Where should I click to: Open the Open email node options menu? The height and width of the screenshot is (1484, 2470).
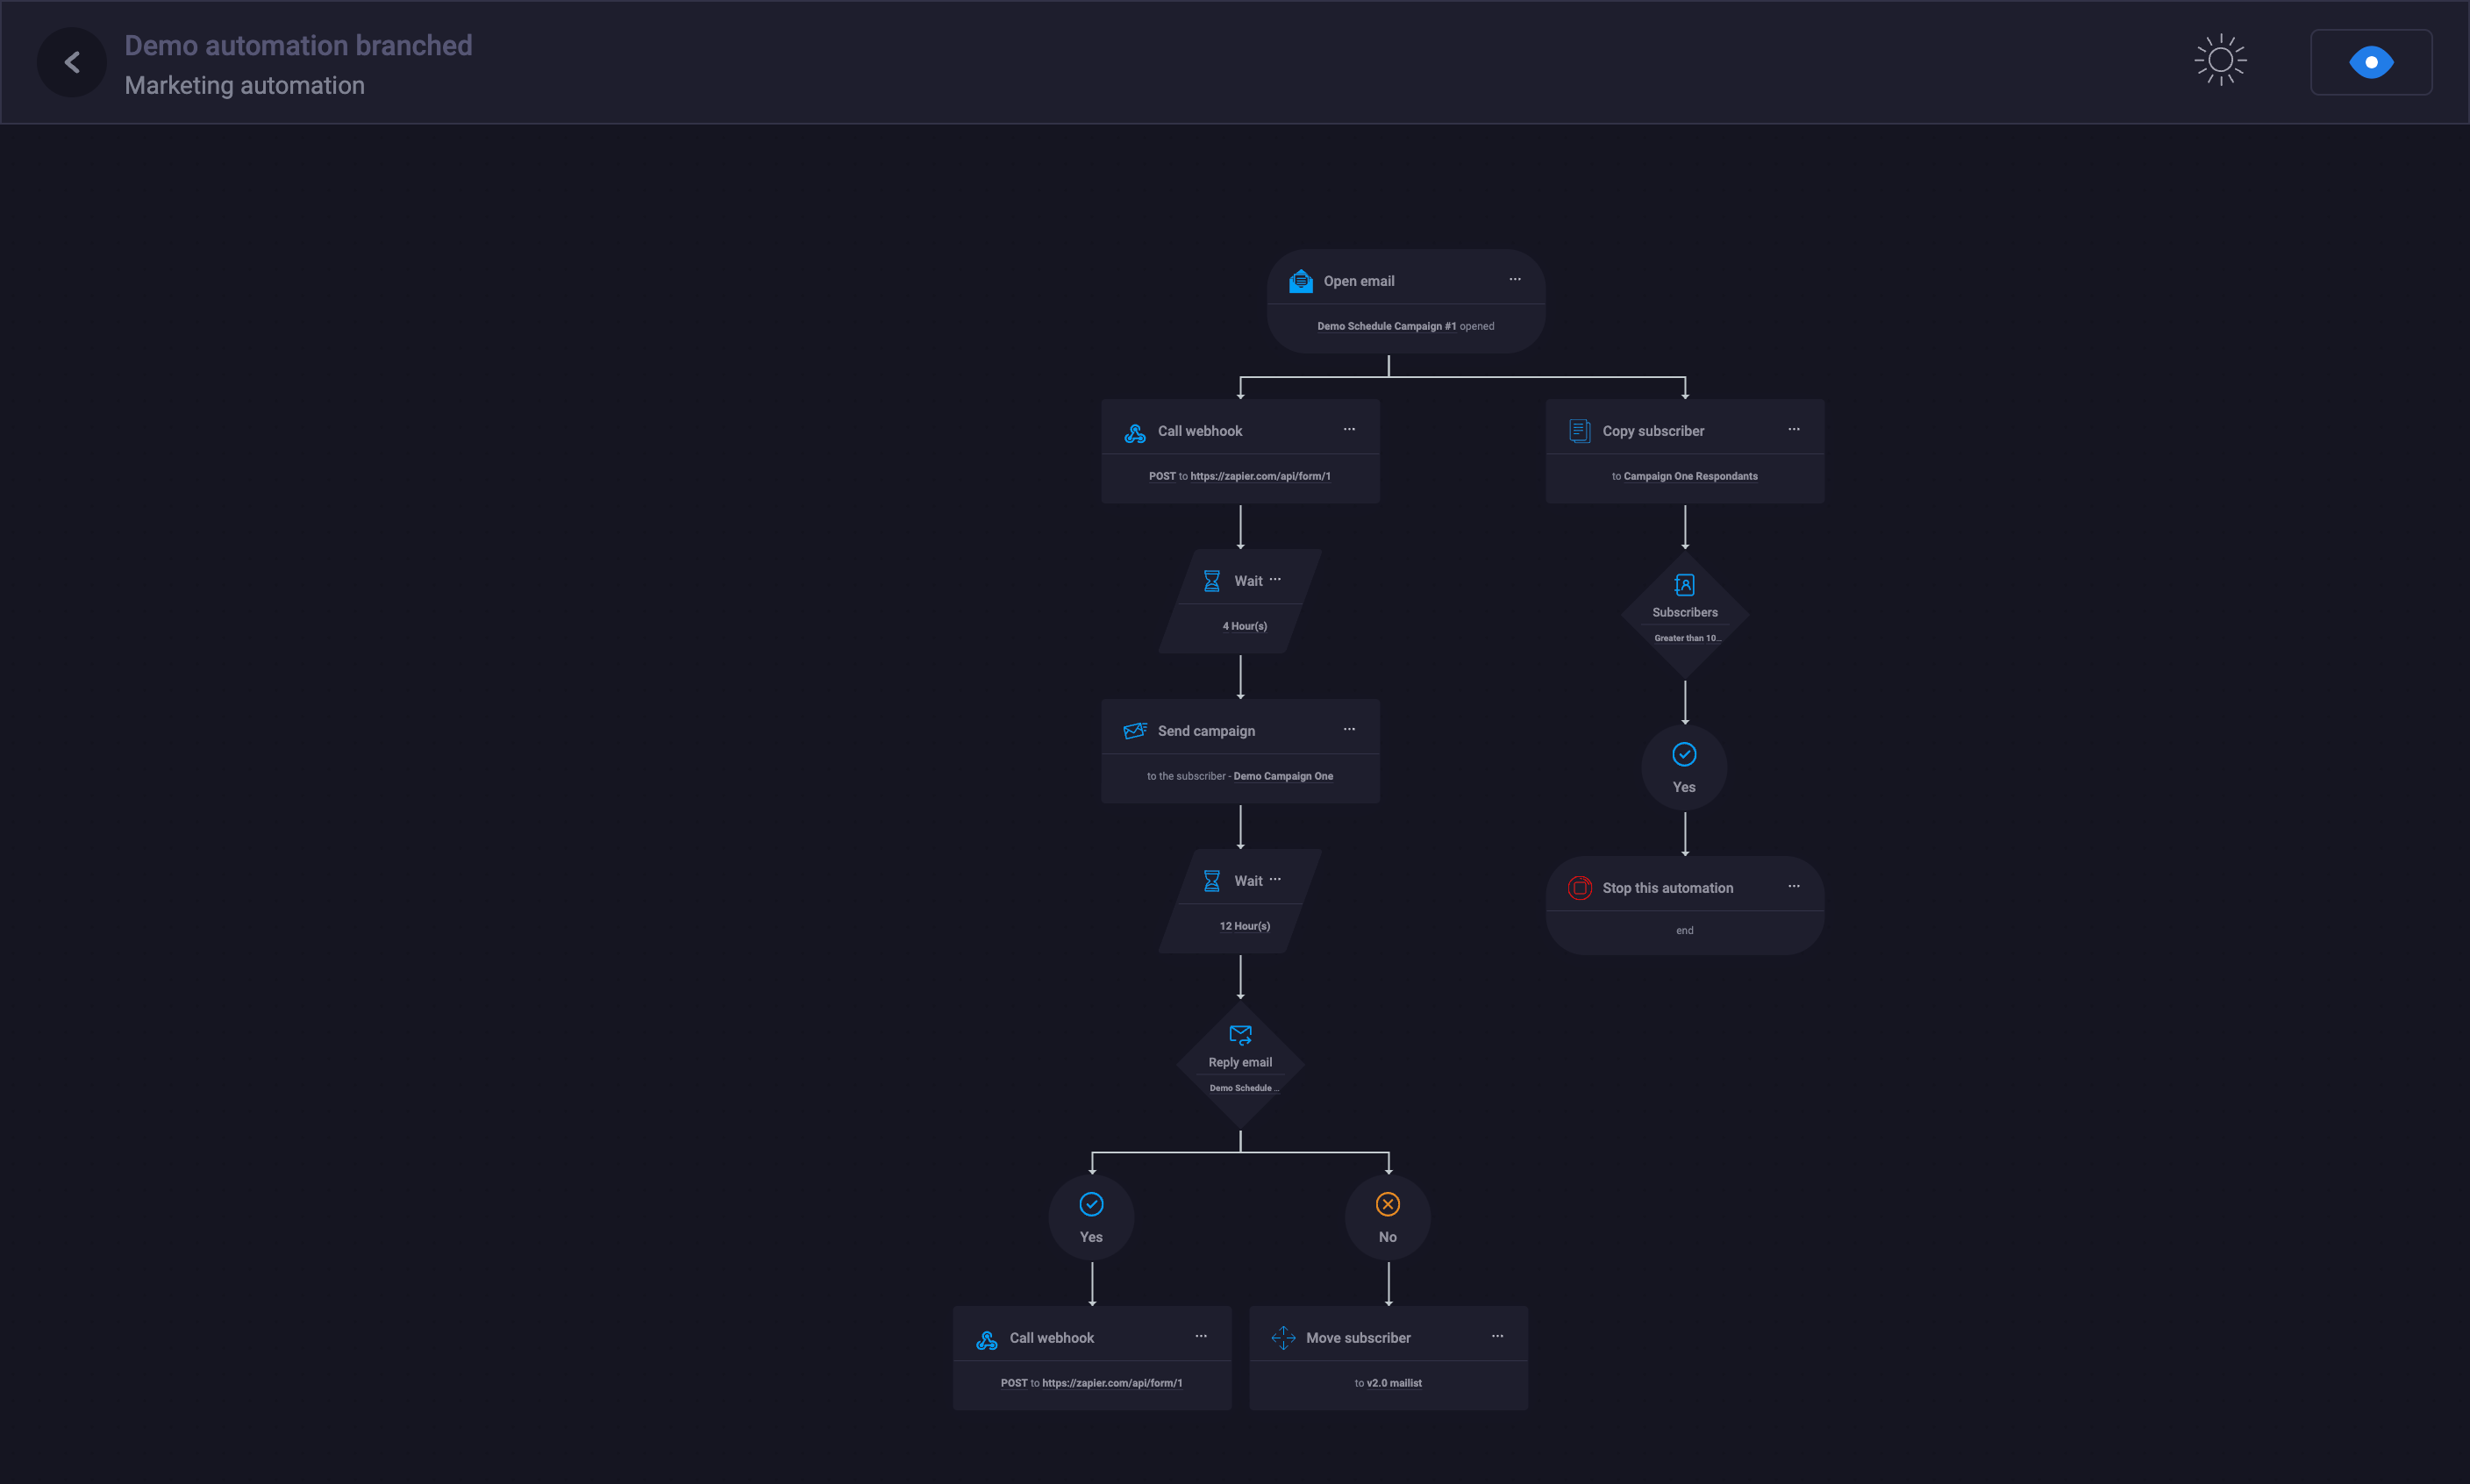[x=1515, y=280]
